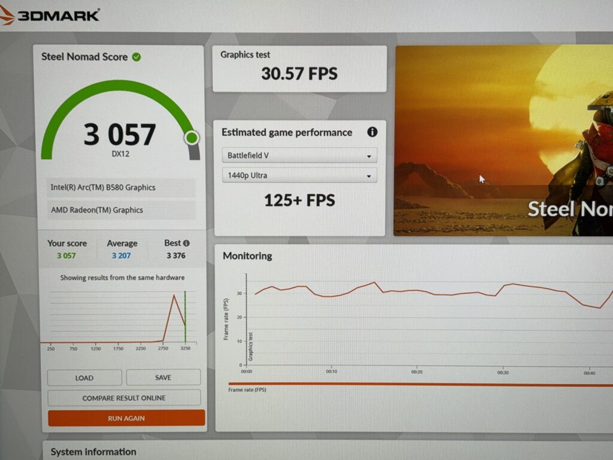Screen dimensions: 613x460
Task: Click COMPARE RESULT ONLINE
Action: [124, 398]
